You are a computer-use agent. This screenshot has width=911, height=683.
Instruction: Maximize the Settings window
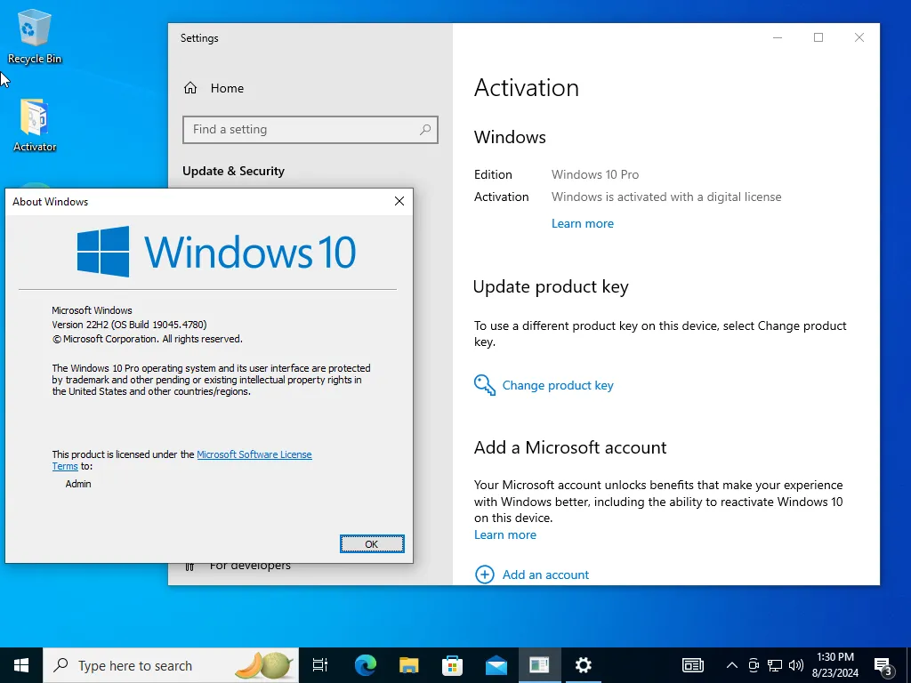click(x=818, y=37)
